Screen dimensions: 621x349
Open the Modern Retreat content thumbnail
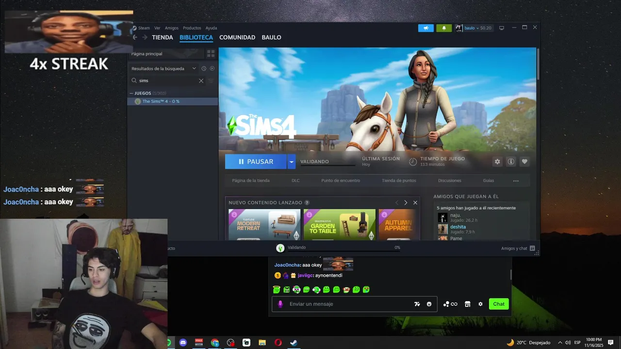pyautogui.click(x=264, y=224)
